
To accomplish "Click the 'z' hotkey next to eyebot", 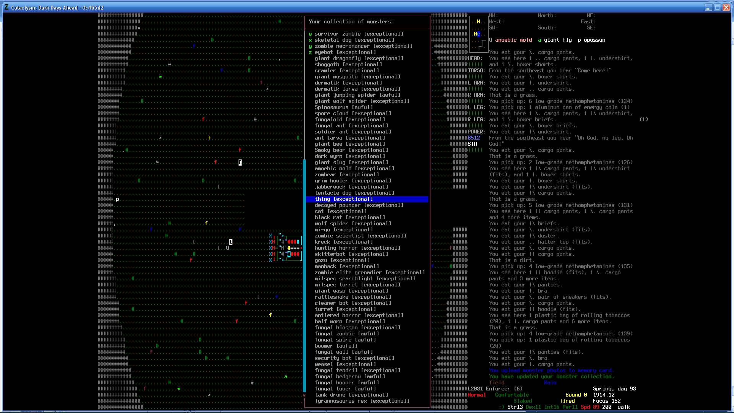I will coord(310,52).
